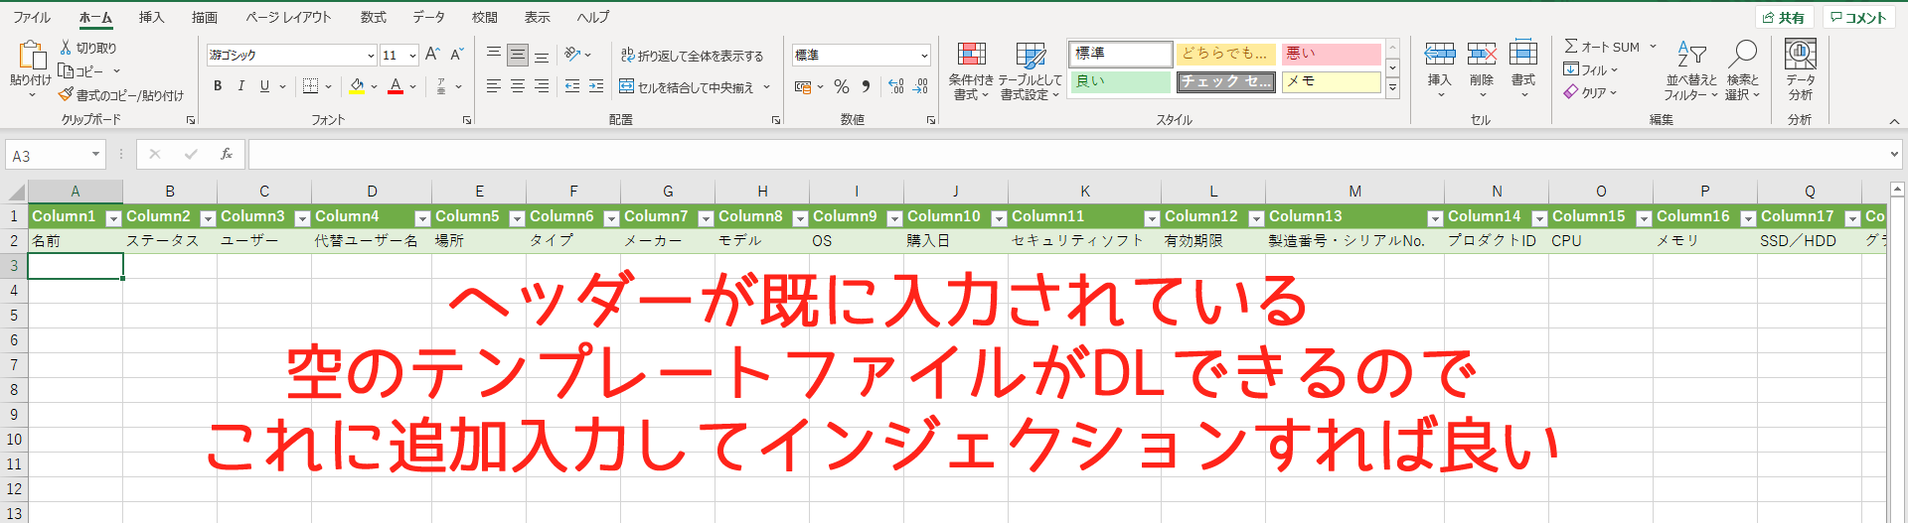Screen dimensions: 1908x523
Task: Open Find and Select magnifier icon
Action: 1742,55
